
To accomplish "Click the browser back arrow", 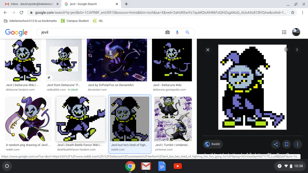I will pyautogui.click(x=5, y=13).
